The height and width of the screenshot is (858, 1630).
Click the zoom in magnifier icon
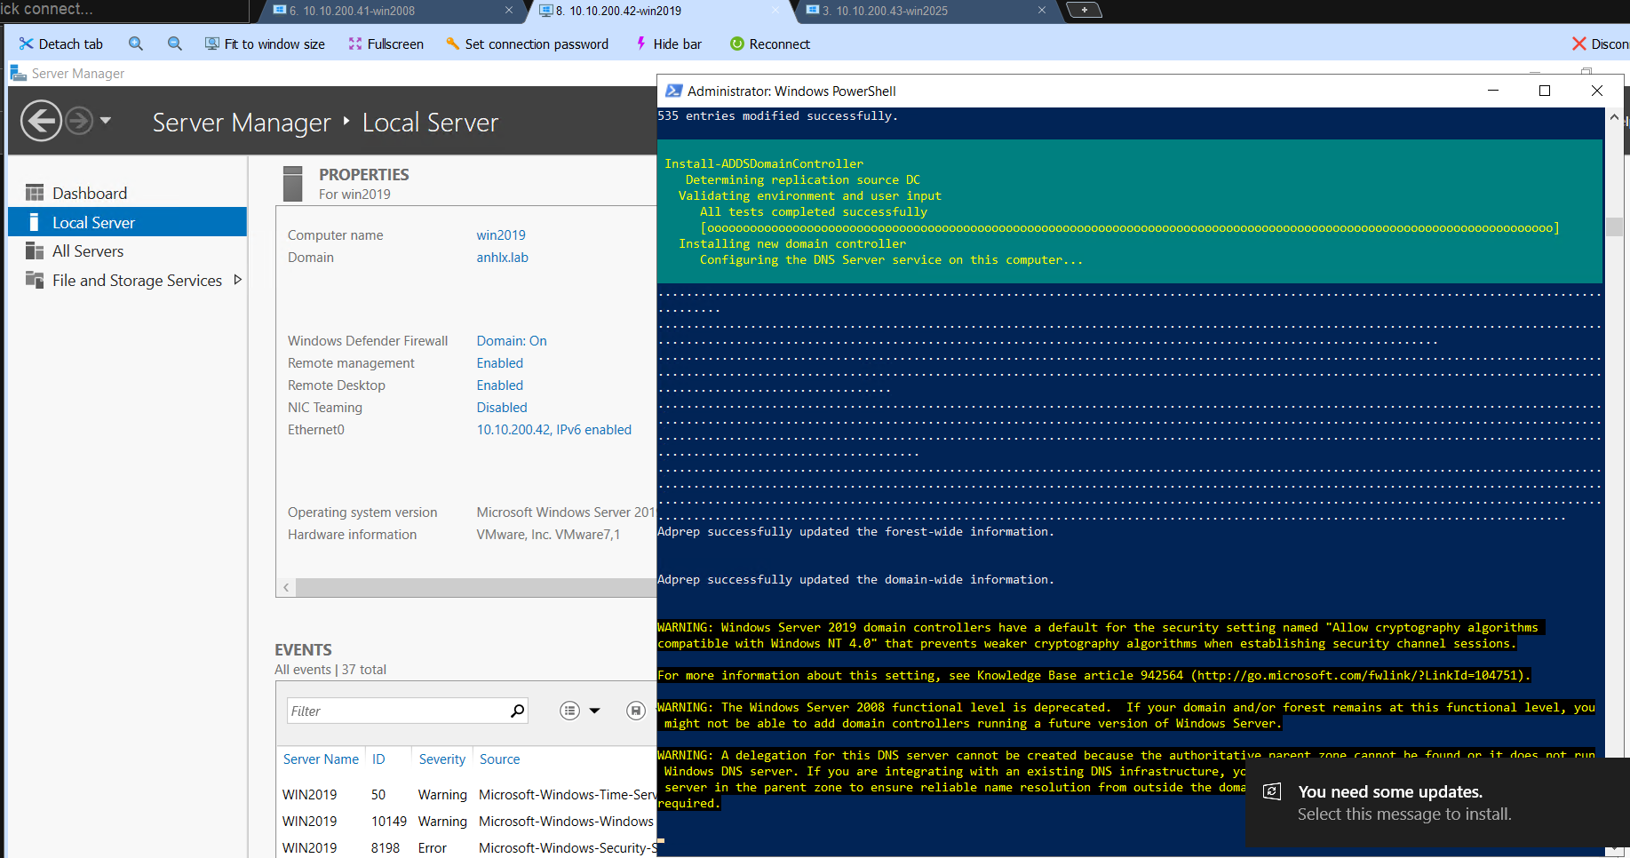[136, 44]
